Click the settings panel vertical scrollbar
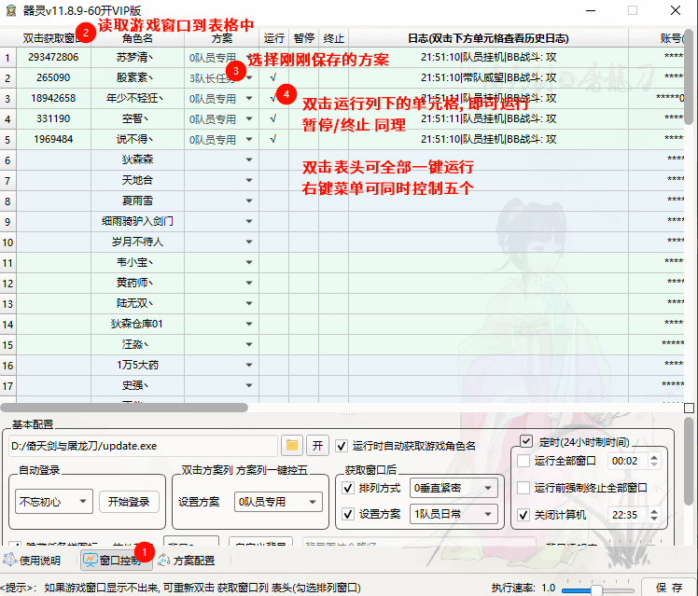 pos(689,462)
